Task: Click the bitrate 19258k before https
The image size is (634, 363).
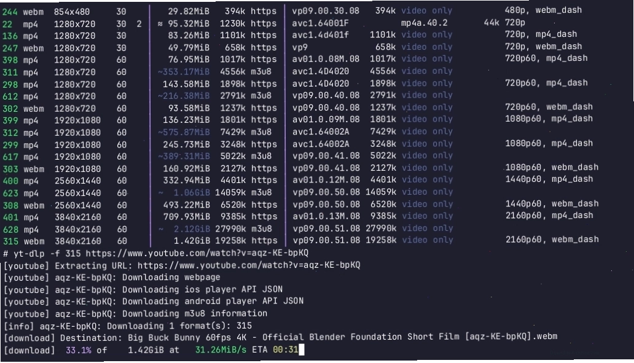Action: [x=230, y=241]
